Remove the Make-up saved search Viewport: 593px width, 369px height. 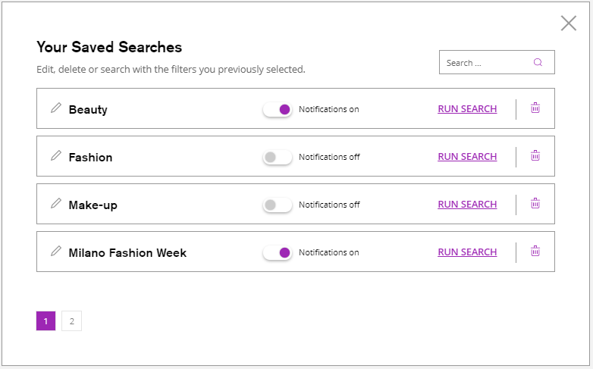click(x=535, y=204)
